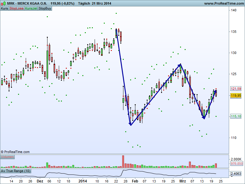Click the Mrz month marker on time axis
The height and width of the screenshot is (184, 245).
tap(183, 181)
